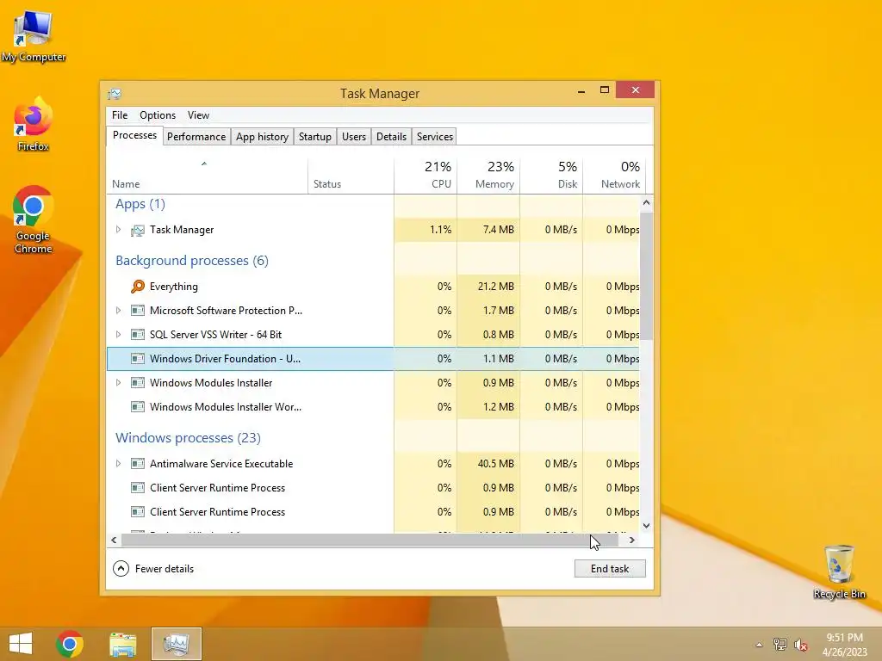Open the My Computer desktop shortcut

click(x=34, y=36)
